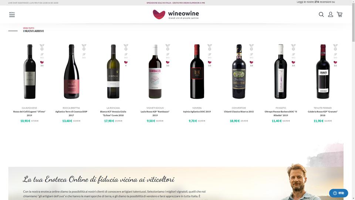This screenshot has width=355, height=200.
Task: Open the VEDI TUTTI link
Action: [28, 28]
